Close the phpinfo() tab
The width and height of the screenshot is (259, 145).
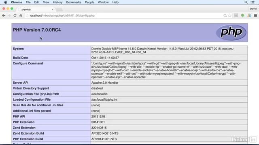point(53,10)
